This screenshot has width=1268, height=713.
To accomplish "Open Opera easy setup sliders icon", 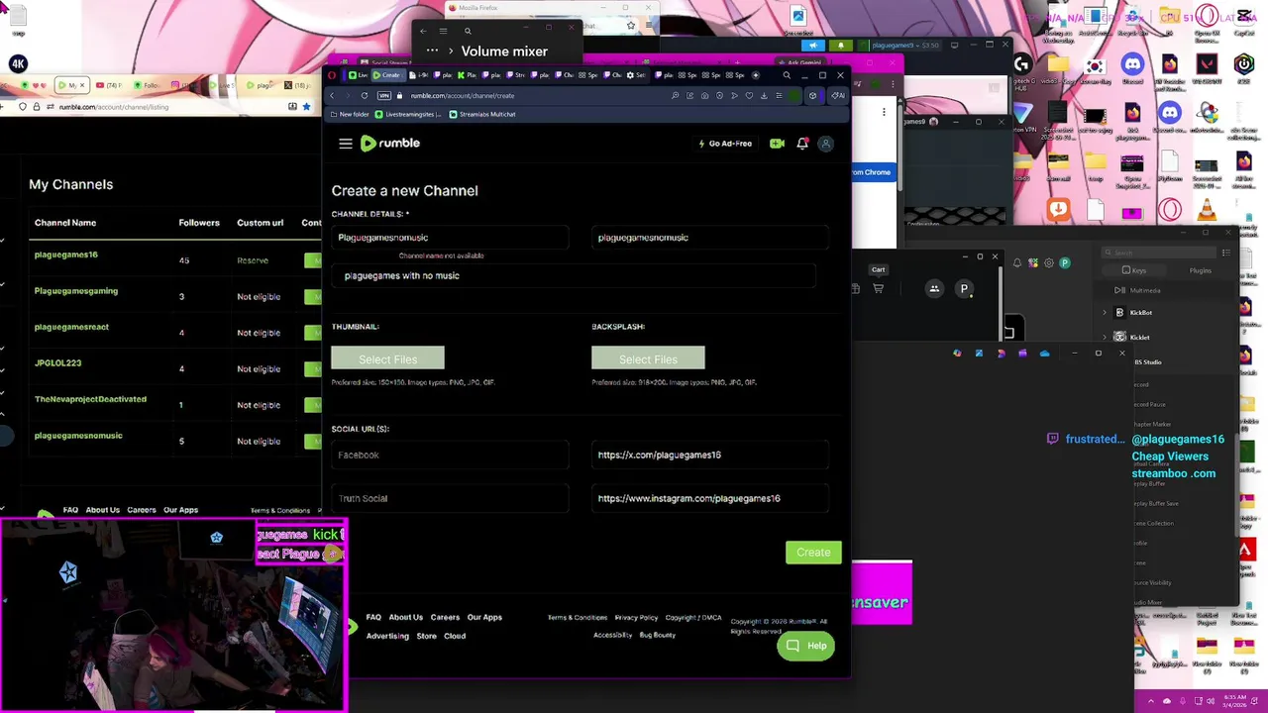I will [x=779, y=96].
